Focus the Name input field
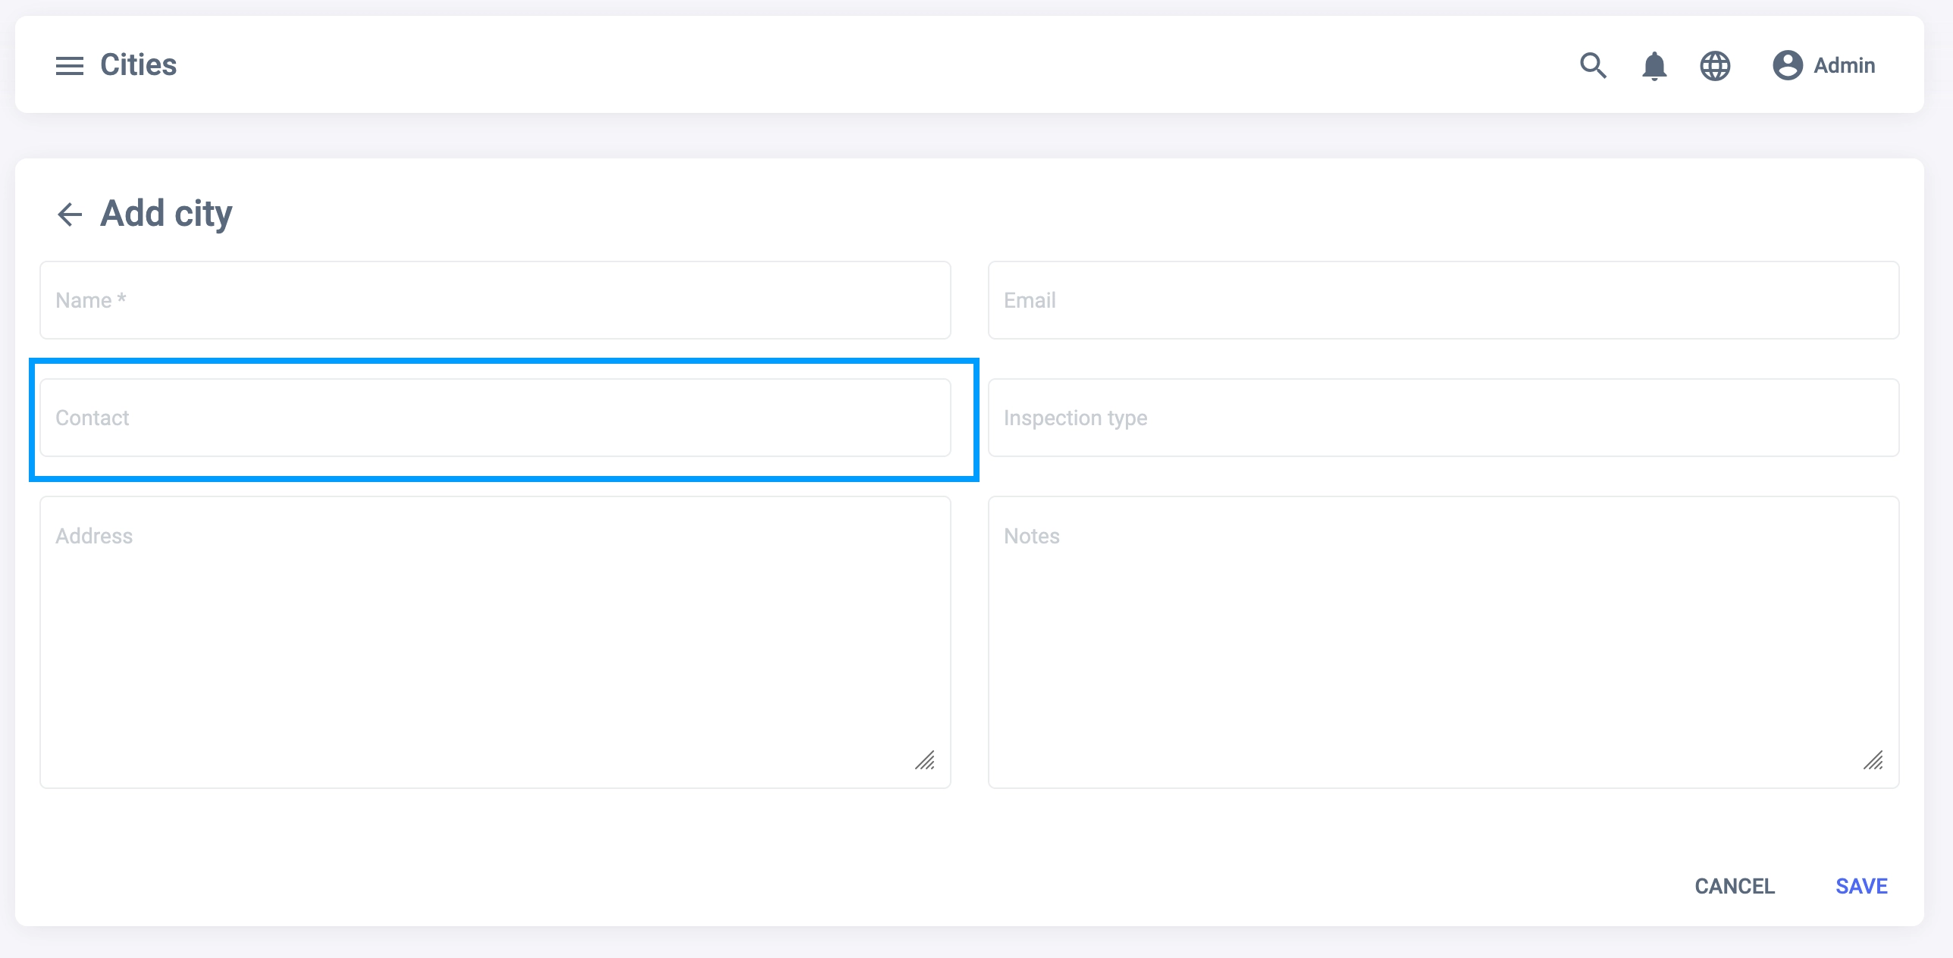This screenshot has height=958, width=1953. click(495, 300)
